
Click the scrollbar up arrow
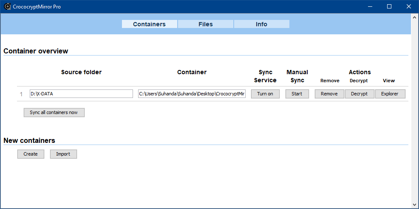(x=415, y=17)
